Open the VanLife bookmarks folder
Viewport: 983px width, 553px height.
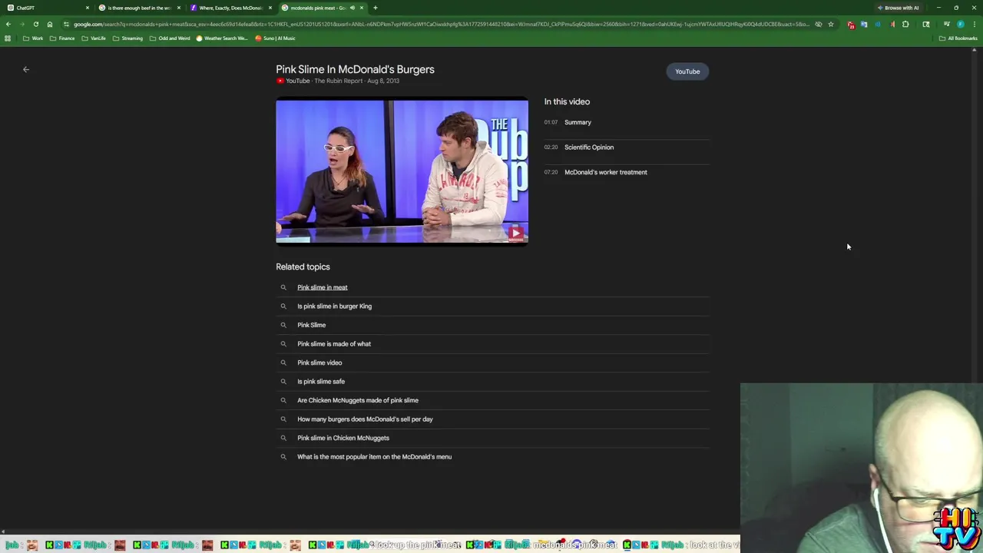tap(94, 38)
